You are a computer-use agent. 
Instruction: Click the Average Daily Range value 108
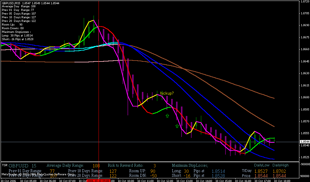coord(96,166)
